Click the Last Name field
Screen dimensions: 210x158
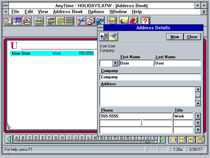point(178,63)
